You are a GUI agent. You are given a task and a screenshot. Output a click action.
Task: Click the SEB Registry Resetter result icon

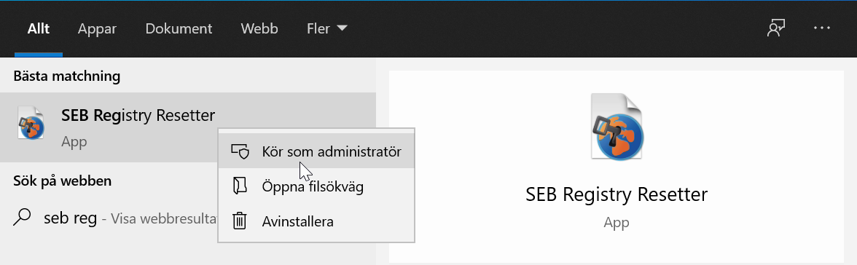click(31, 124)
